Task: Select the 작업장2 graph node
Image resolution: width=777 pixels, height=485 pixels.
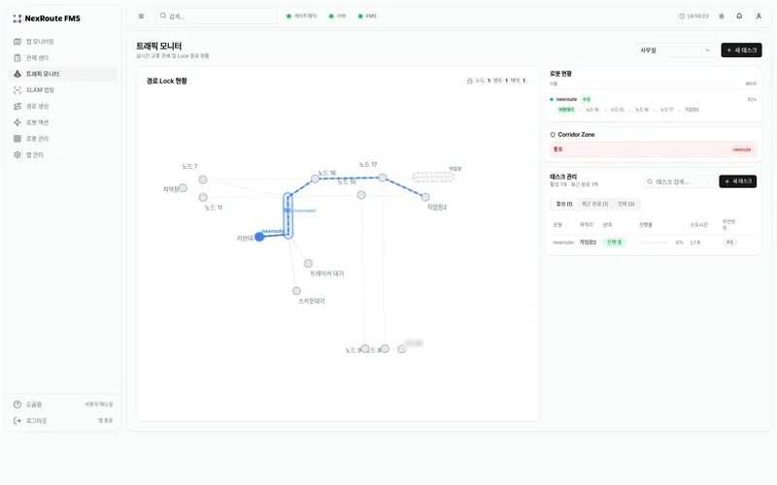Action: (425, 197)
